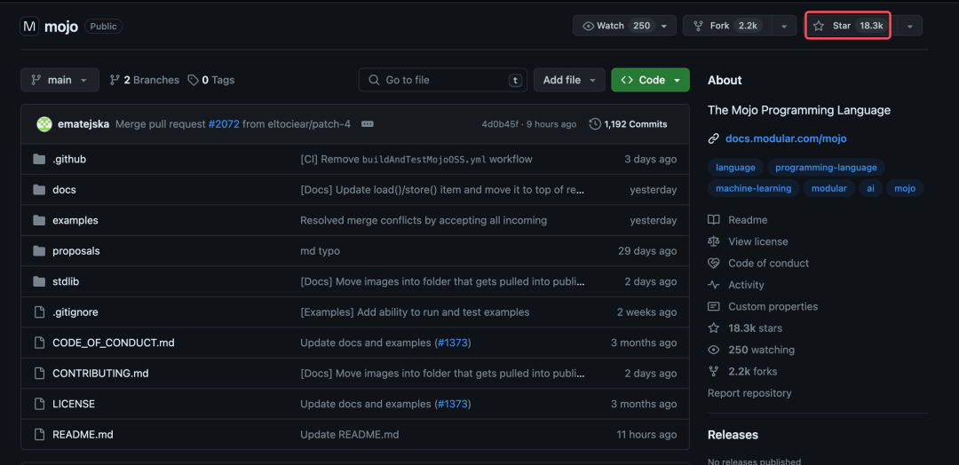Open the Releases section heading

pos(733,435)
